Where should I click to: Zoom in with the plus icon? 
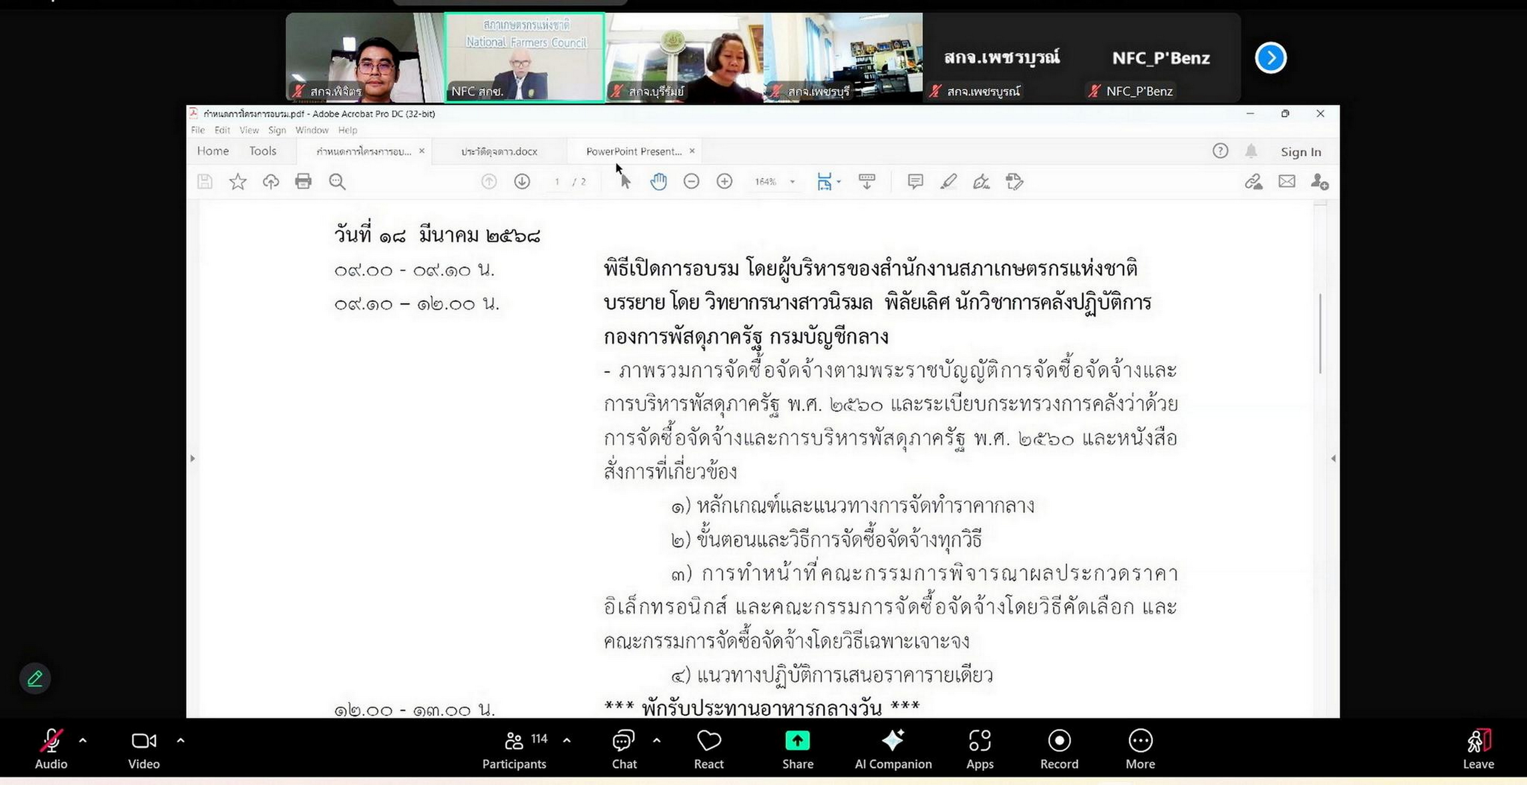pos(724,181)
